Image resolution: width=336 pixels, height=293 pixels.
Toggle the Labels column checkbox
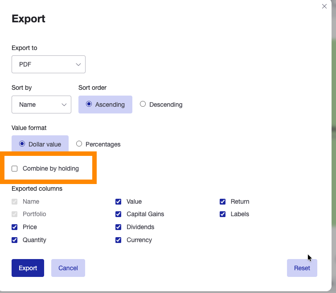tap(223, 214)
